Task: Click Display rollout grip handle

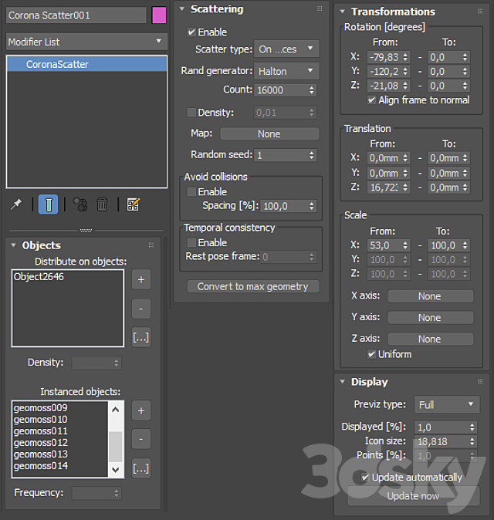Action: tap(480, 382)
